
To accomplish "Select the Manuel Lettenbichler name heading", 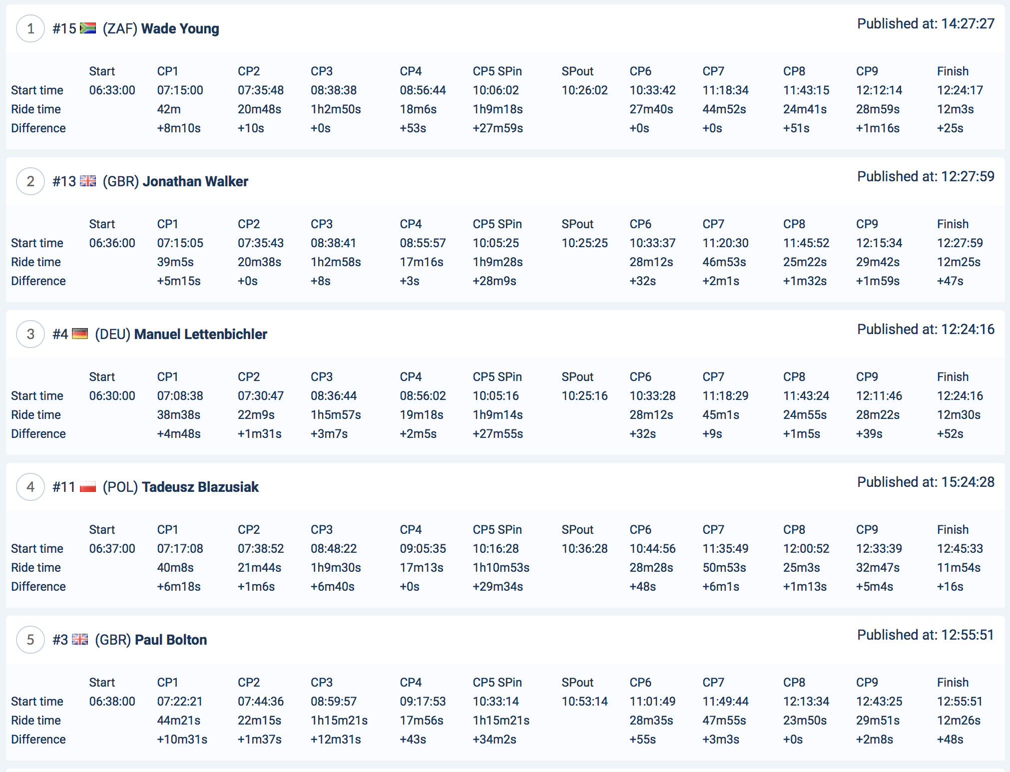I will point(200,334).
